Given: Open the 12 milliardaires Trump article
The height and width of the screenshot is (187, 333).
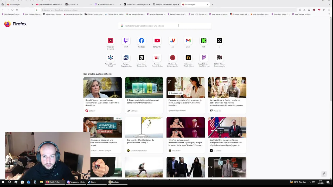Looking at the screenshot, I should pyautogui.click(x=144, y=135).
